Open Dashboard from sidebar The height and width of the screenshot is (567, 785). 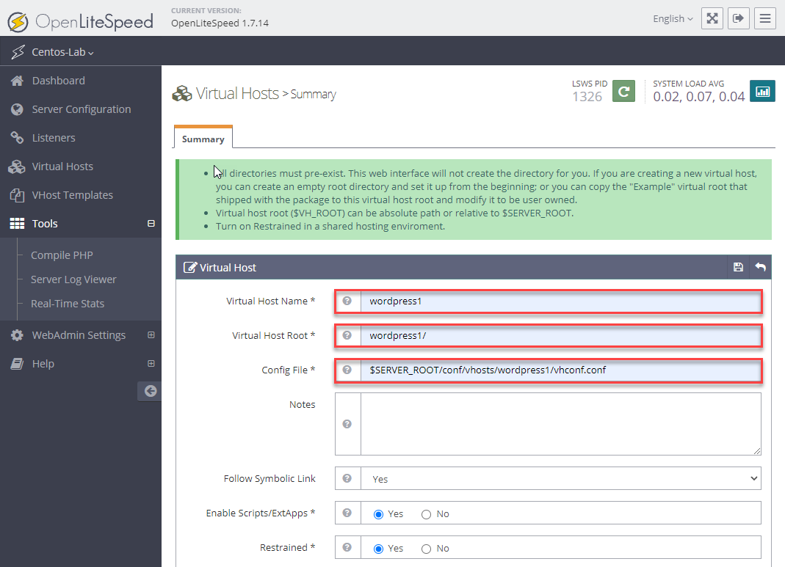click(59, 81)
